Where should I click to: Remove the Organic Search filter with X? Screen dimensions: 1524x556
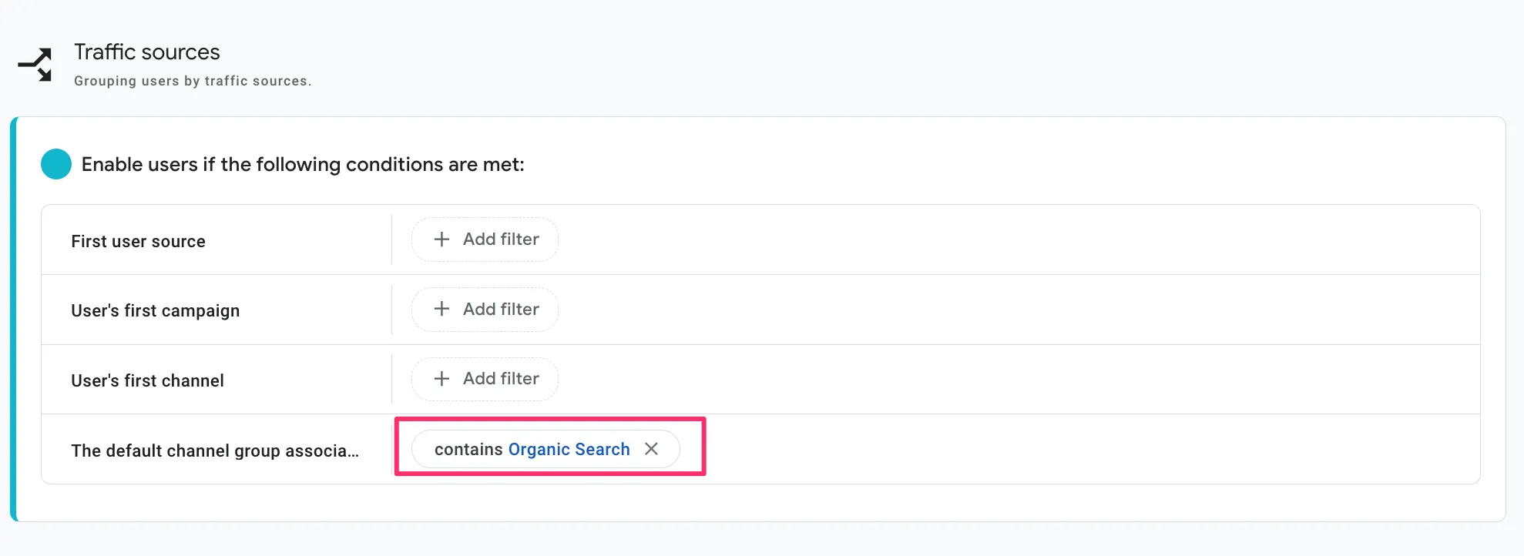click(x=651, y=449)
